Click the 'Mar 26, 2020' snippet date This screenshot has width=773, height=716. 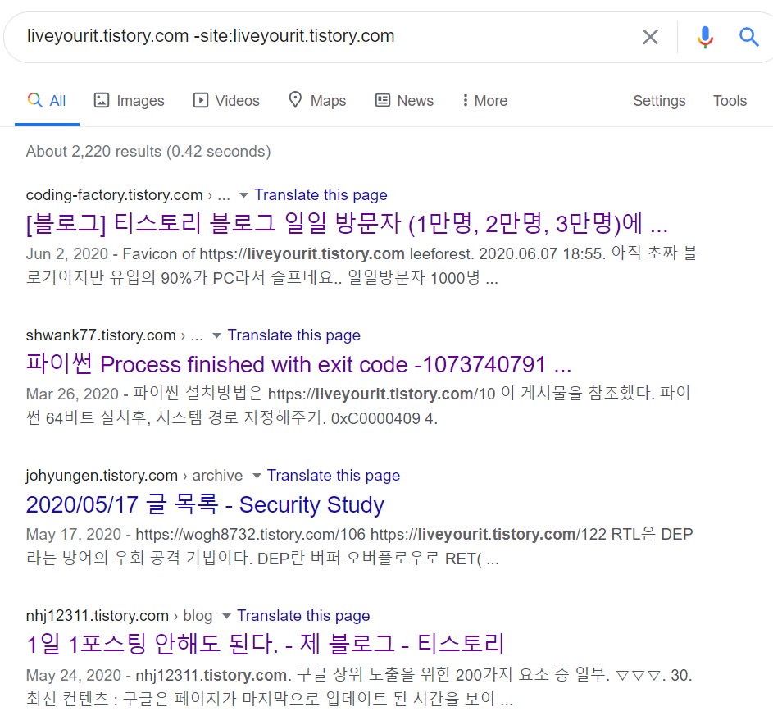click(x=72, y=394)
